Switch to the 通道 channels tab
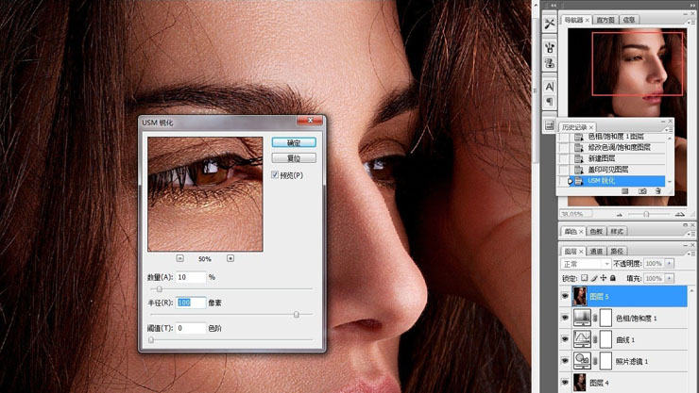699x393 pixels. tap(596, 252)
